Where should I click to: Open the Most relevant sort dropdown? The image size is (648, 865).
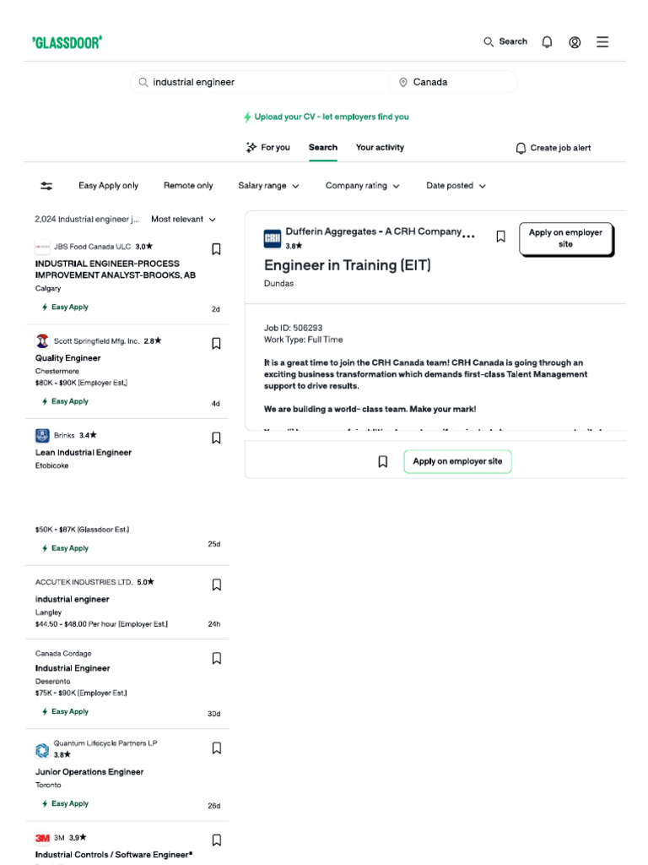click(183, 220)
